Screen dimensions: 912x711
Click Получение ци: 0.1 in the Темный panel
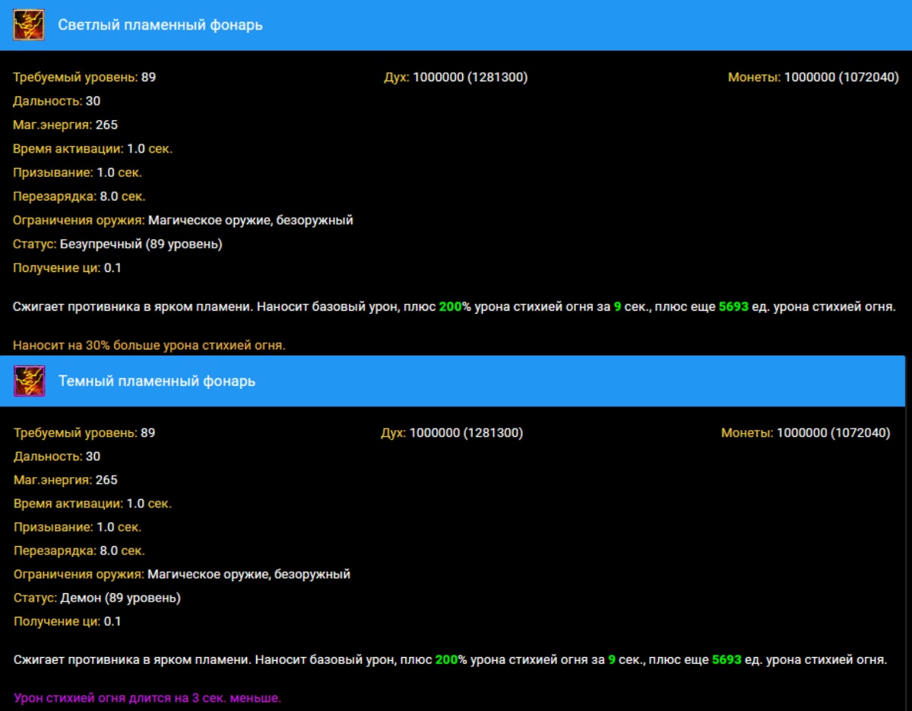68,621
